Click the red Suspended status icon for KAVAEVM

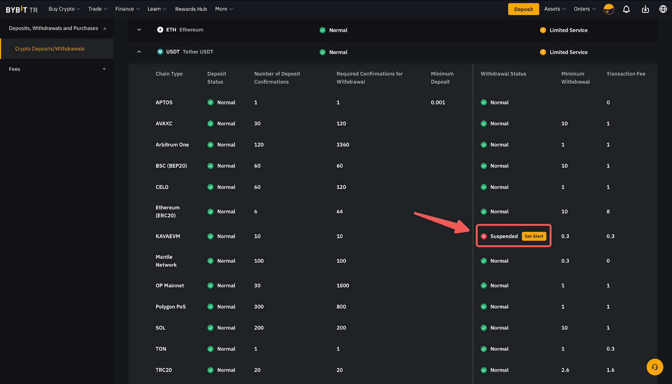[484, 236]
